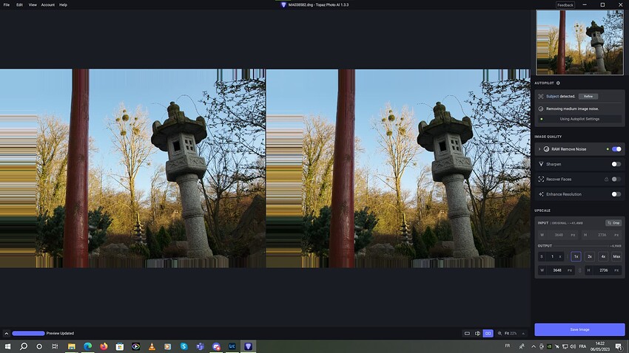This screenshot has width=629, height=353.
Task: Click the zoom magnifier icon
Action: 499,334
